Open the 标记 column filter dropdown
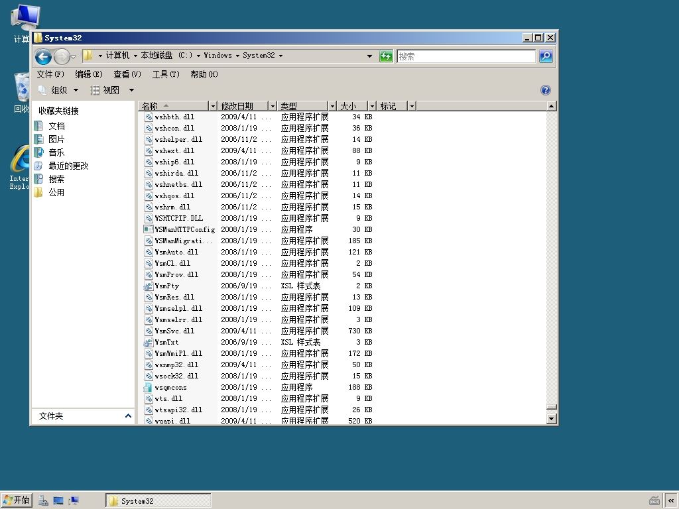The image size is (679, 509). point(412,106)
